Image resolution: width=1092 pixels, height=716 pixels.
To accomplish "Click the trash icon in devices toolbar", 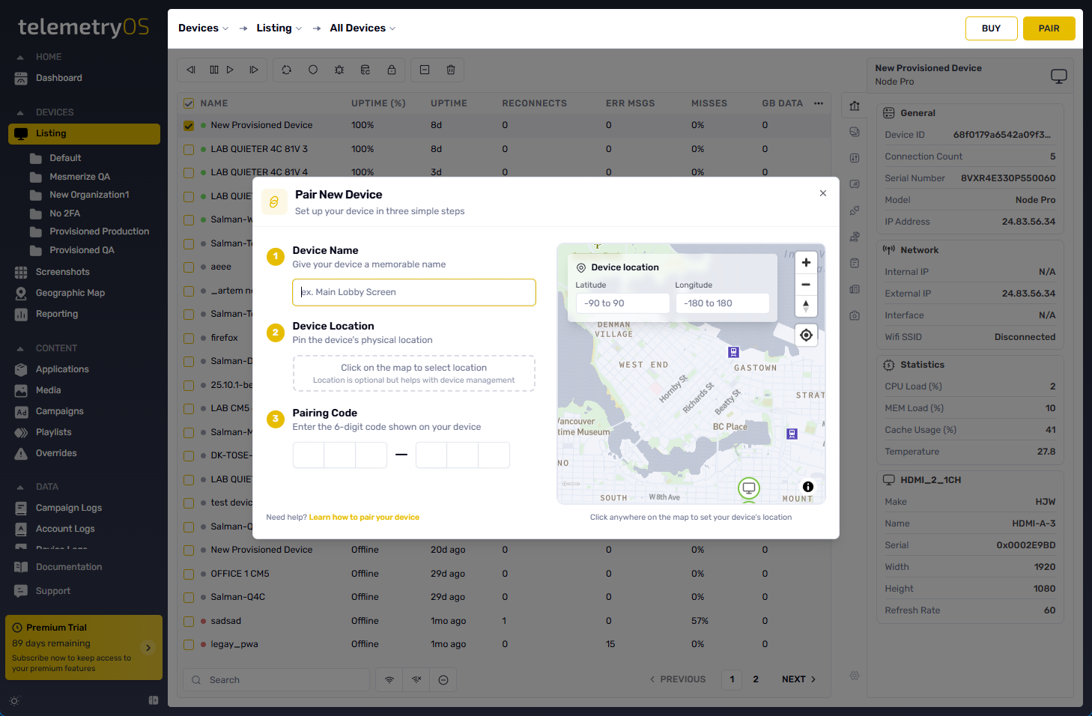I will pyautogui.click(x=451, y=70).
